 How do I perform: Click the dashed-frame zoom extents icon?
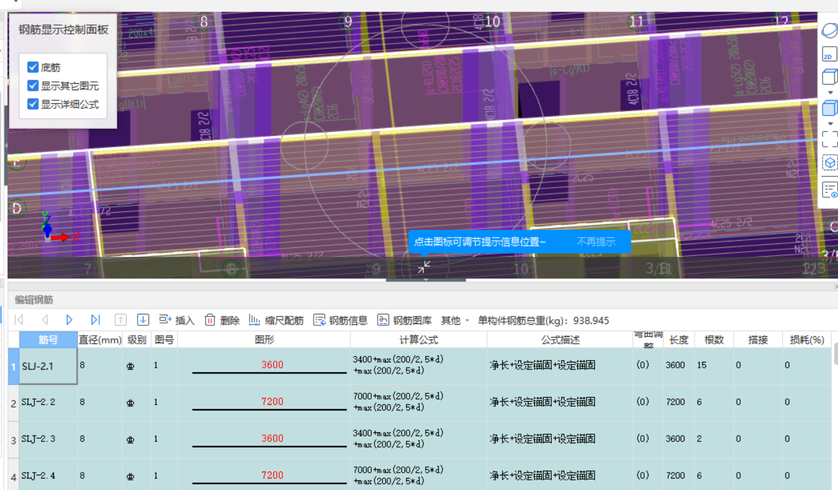coord(830,139)
